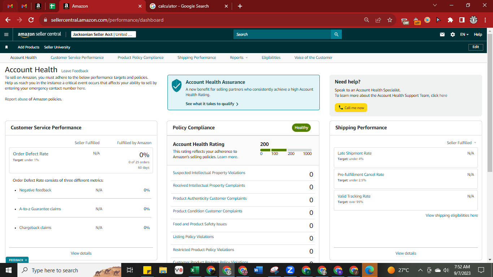The image size is (493, 277).
Task: Select Shipping Performance tab
Action: point(197,57)
